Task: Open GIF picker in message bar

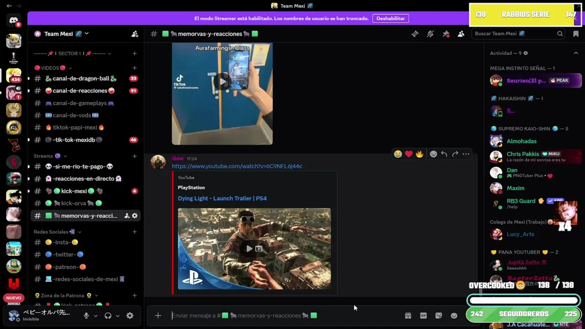Action: [x=423, y=315]
